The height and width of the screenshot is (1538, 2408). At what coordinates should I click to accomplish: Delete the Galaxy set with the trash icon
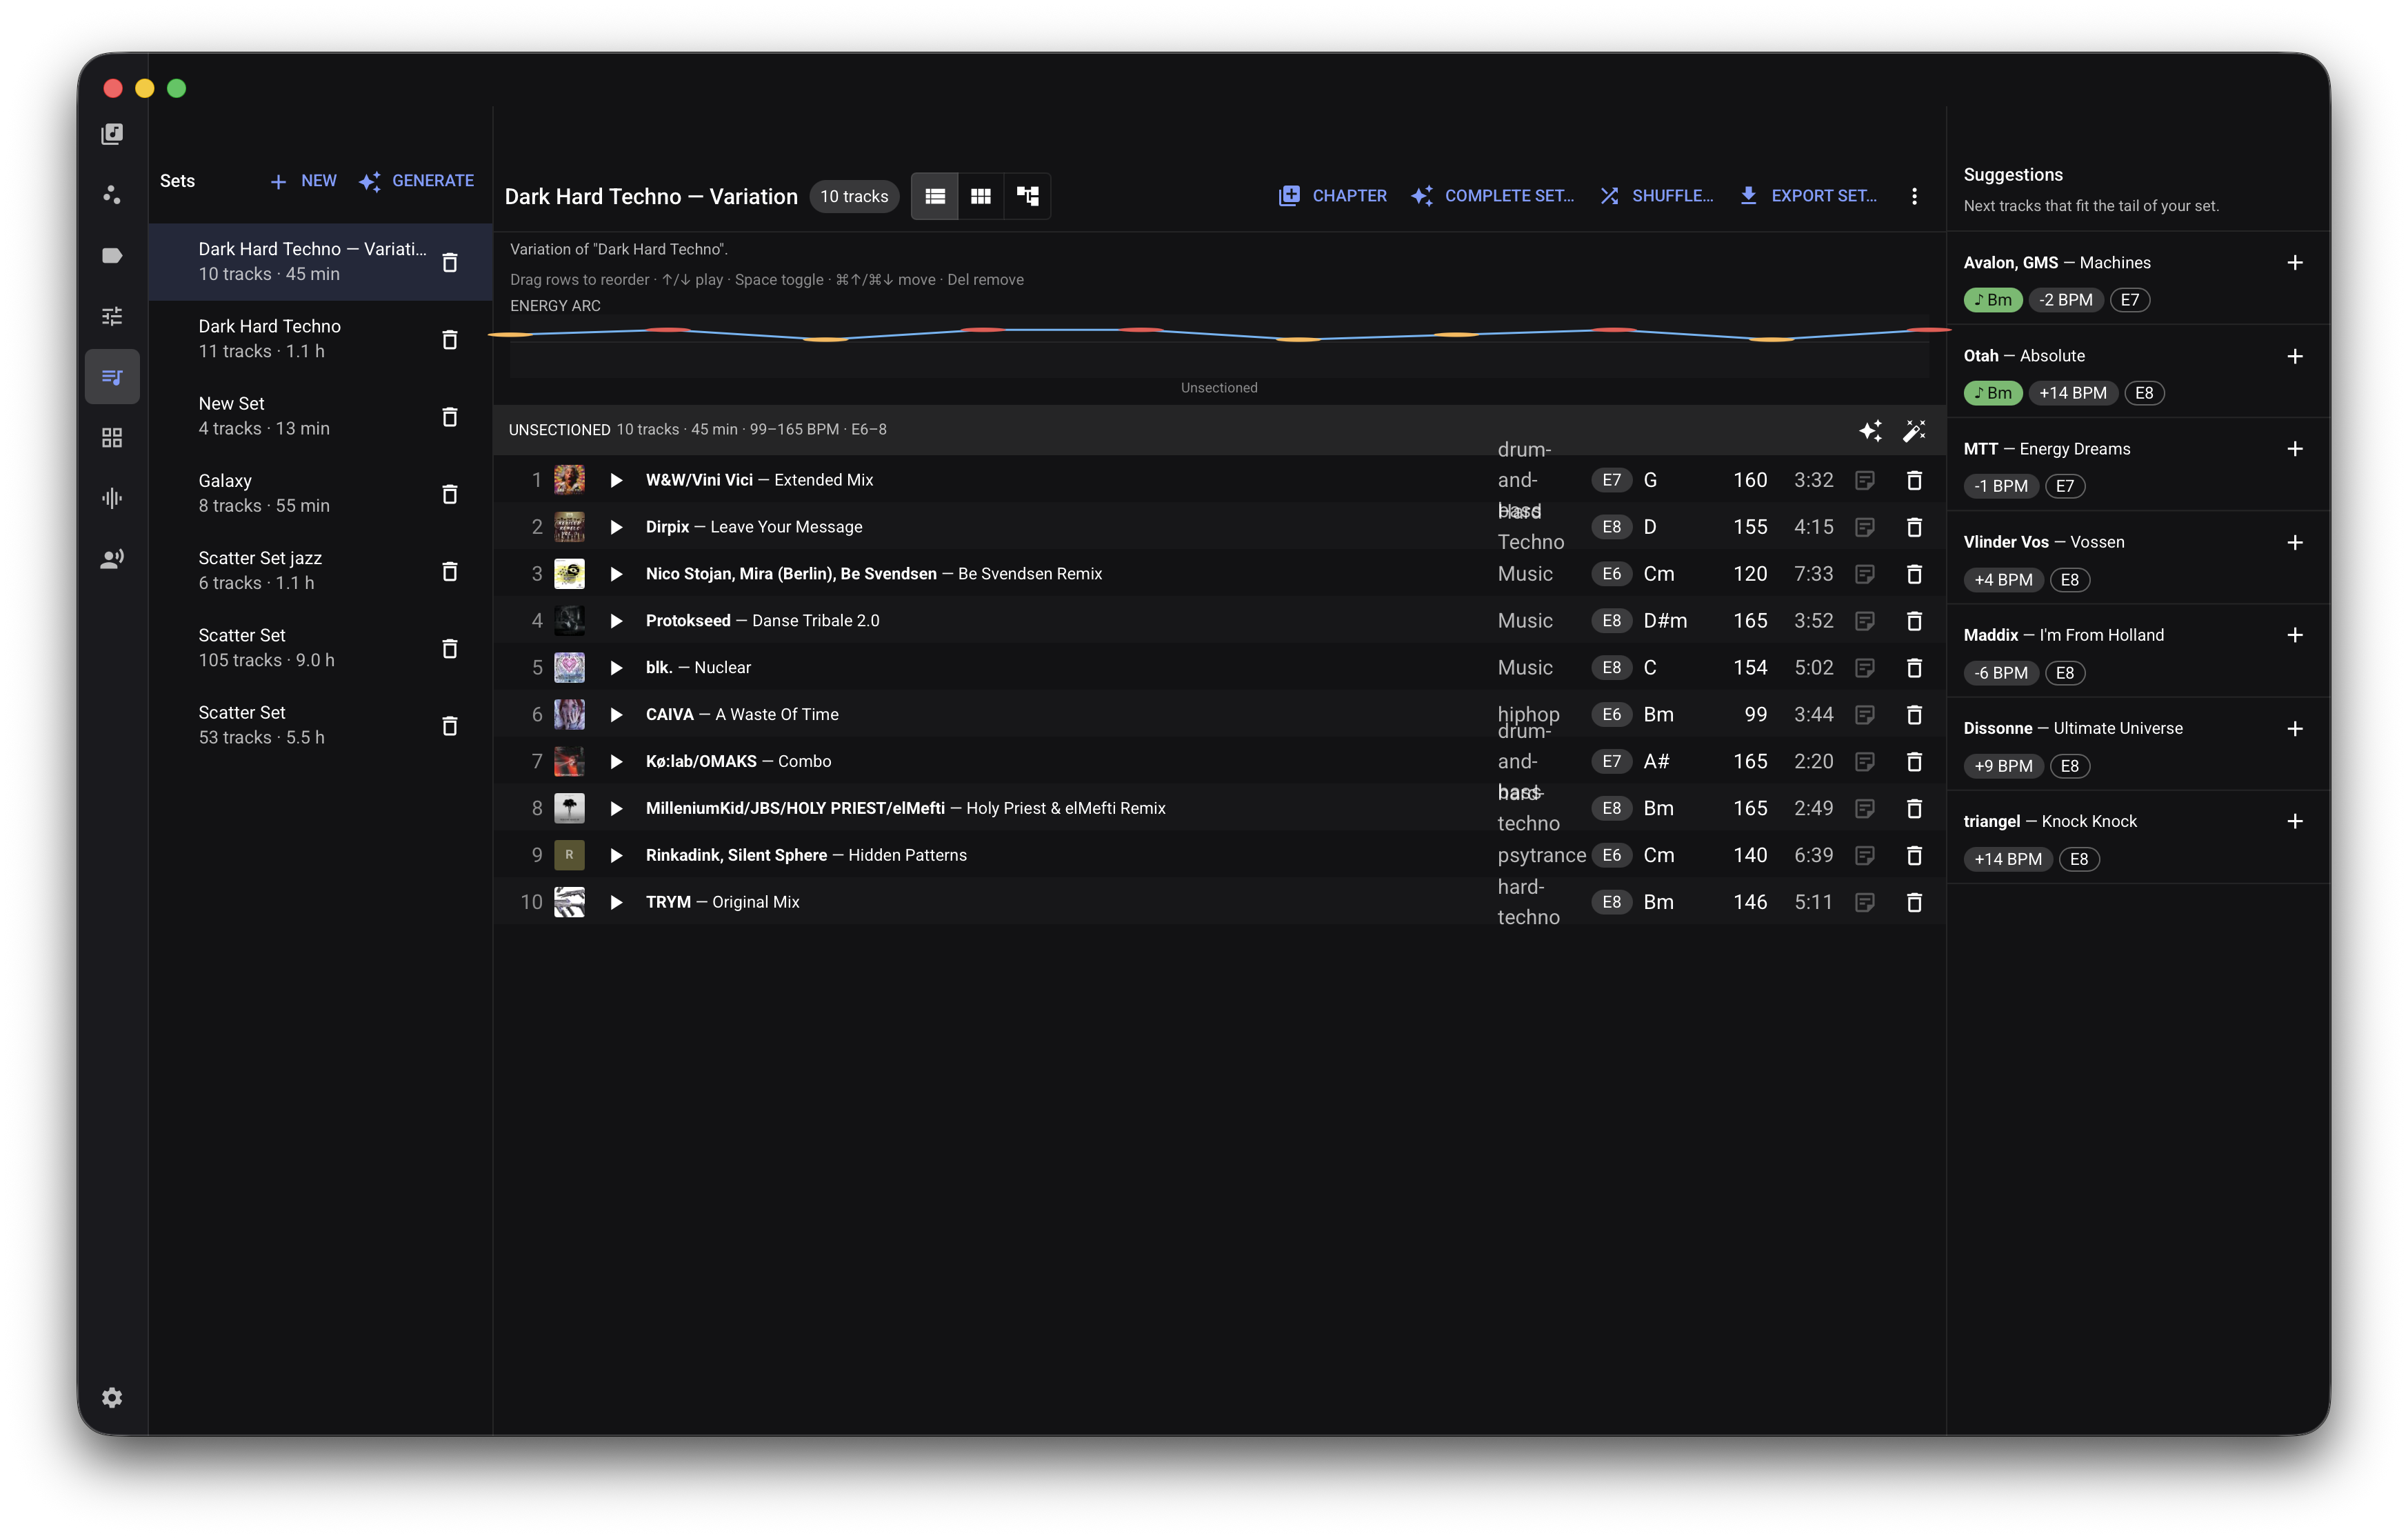click(x=450, y=494)
